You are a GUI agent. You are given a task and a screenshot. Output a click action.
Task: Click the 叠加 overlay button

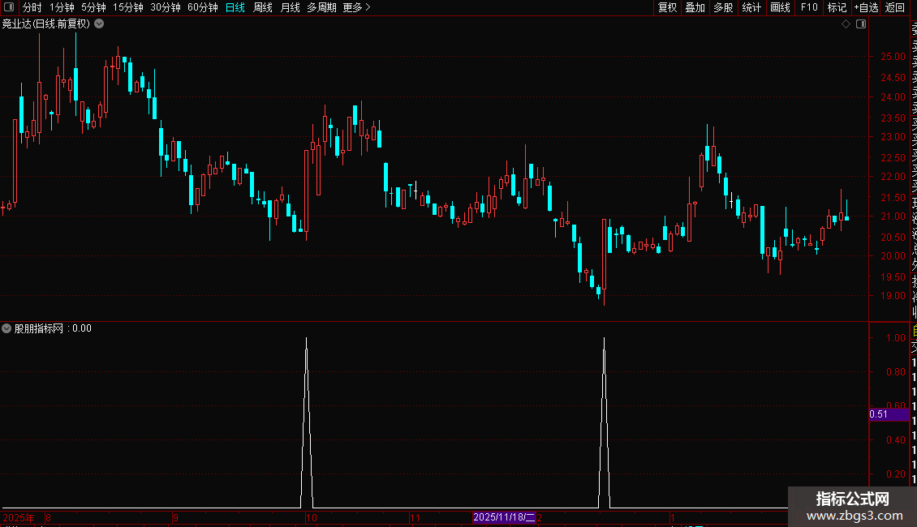695,7
